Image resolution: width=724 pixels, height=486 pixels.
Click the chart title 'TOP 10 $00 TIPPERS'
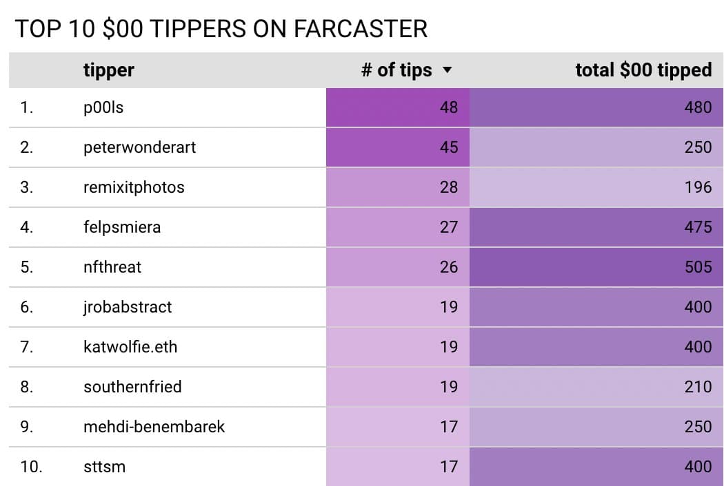click(221, 29)
